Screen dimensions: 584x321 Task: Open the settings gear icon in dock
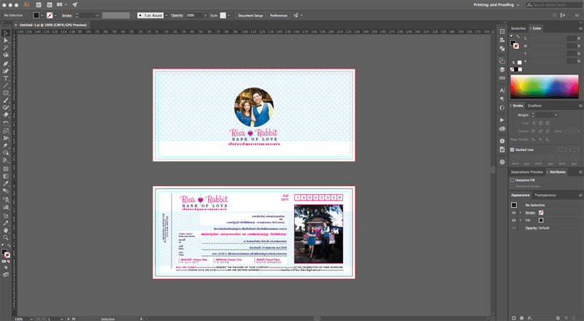pyautogui.click(x=502, y=162)
